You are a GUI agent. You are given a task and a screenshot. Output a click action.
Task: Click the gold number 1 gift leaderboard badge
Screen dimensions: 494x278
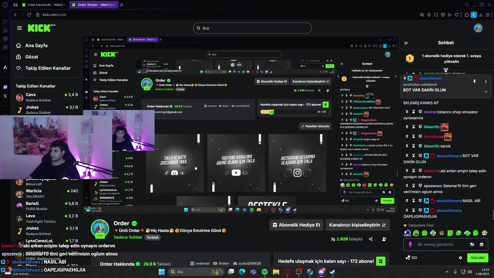tap(409, 59)
